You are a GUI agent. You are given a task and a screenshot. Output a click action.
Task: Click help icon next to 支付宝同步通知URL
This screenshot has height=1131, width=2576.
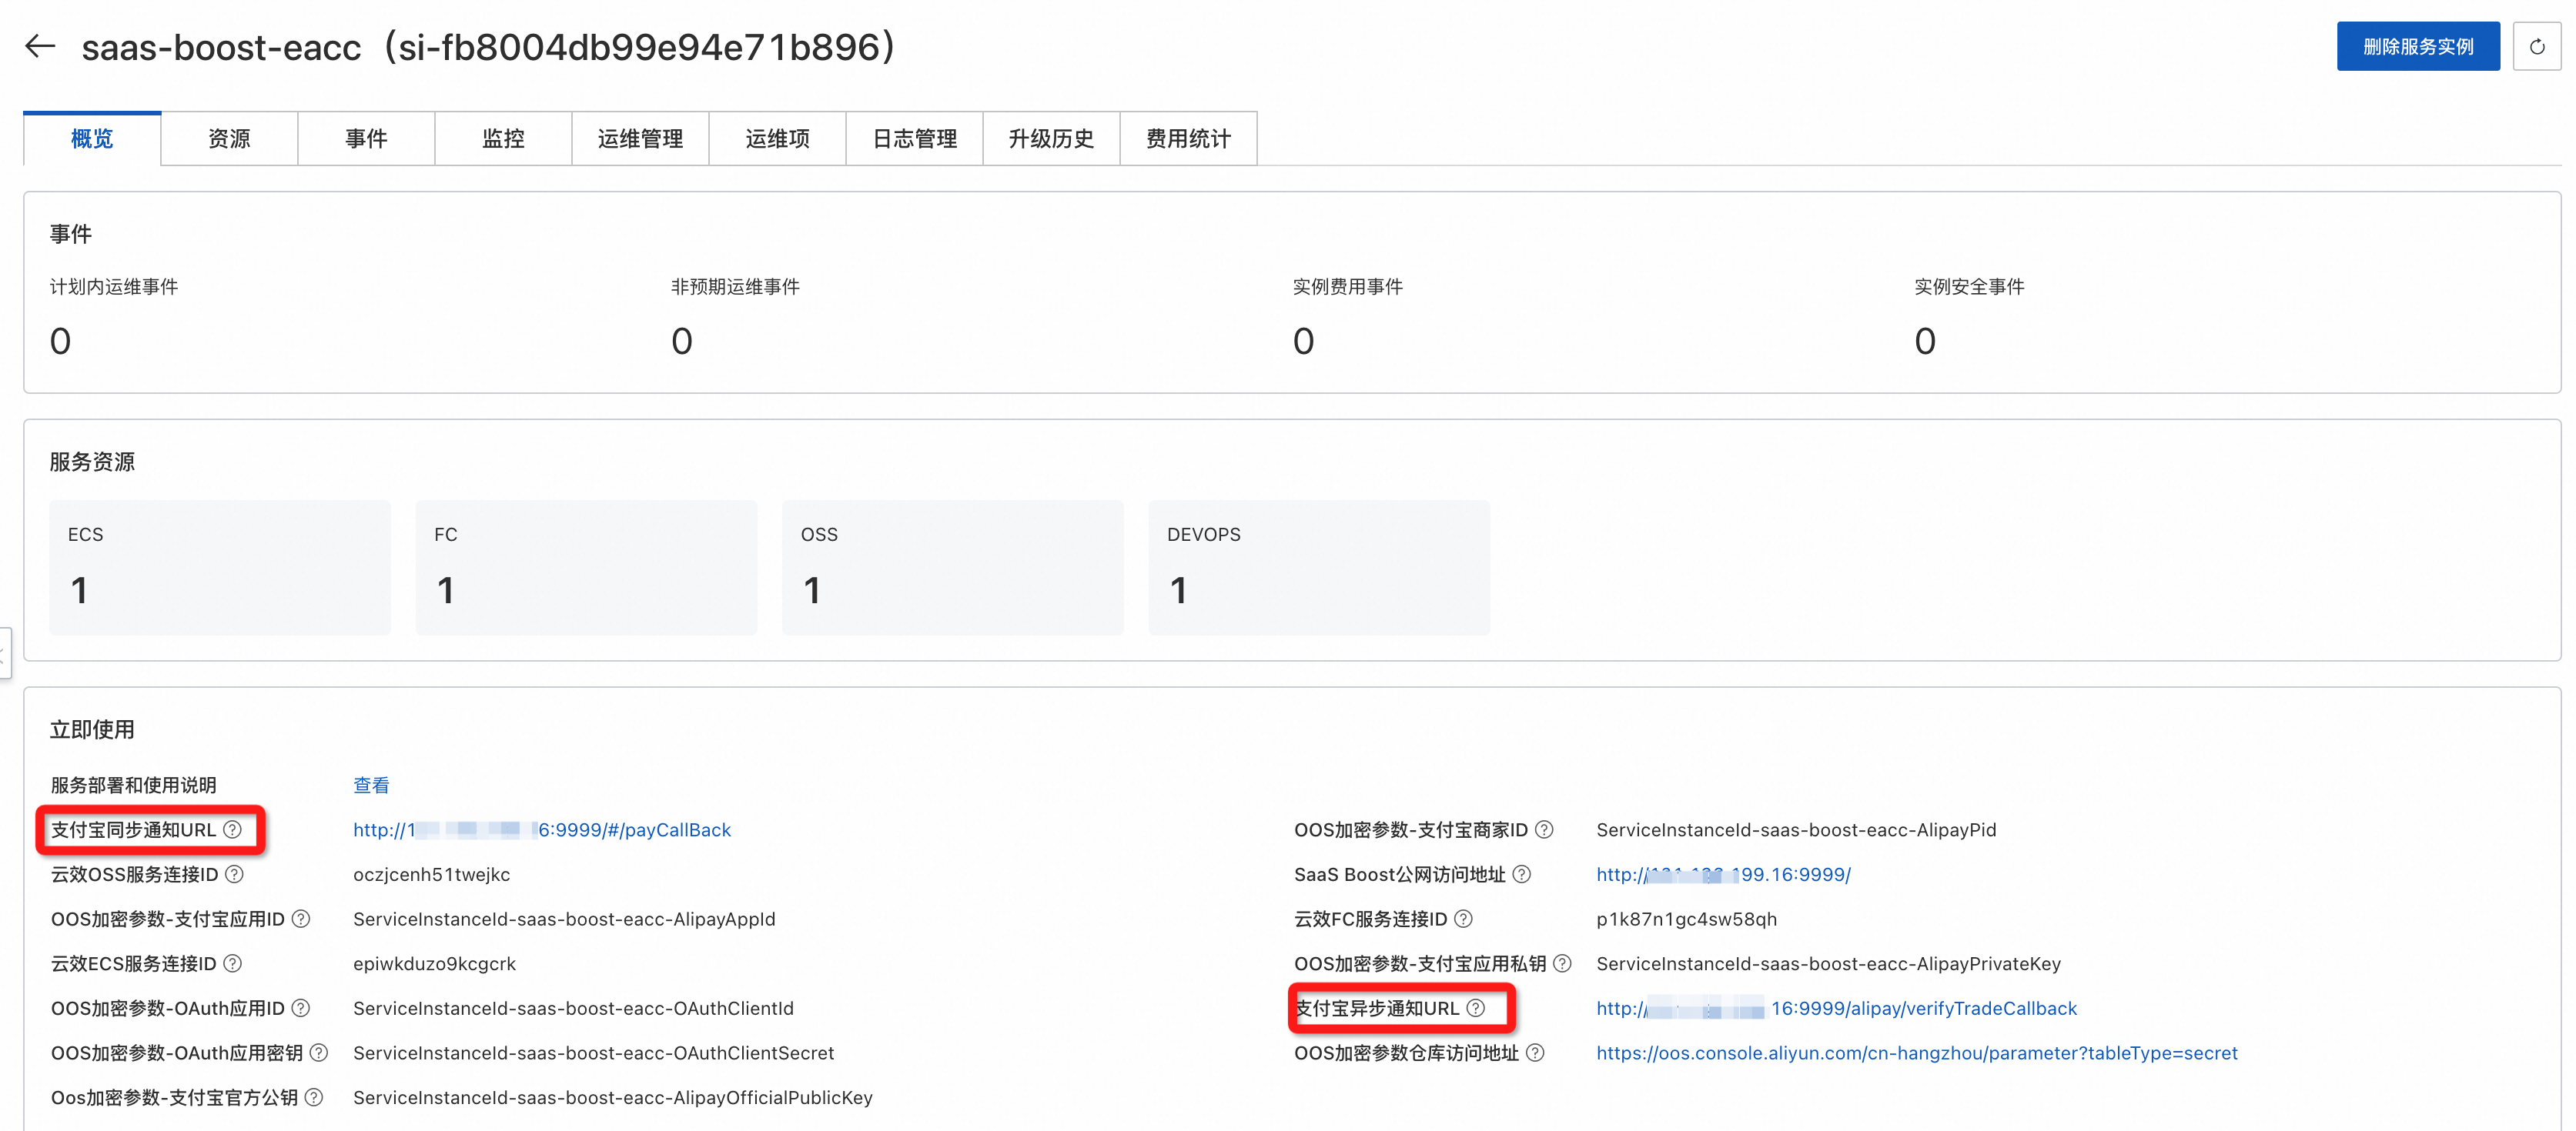(233, 829)
